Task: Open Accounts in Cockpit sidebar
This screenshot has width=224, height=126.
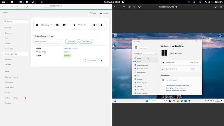Action: (x=8, y=59)
